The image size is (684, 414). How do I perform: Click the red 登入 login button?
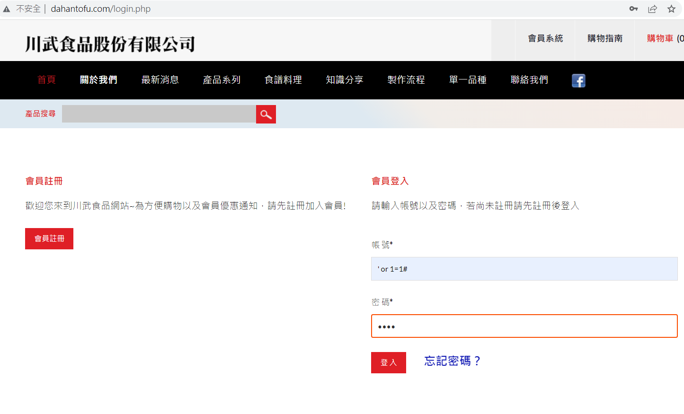click(x=389, y=362)
